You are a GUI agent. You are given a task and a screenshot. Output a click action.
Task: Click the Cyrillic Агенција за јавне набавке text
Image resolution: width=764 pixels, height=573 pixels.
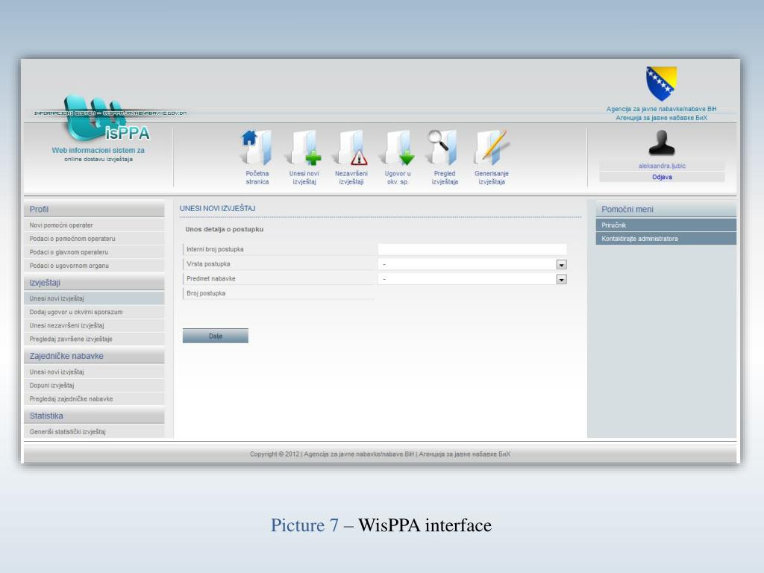click(x=661, y=117)
